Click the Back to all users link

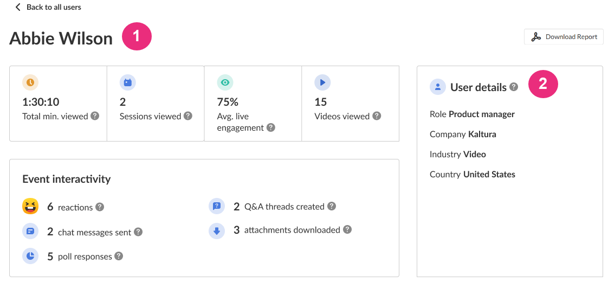48,7
